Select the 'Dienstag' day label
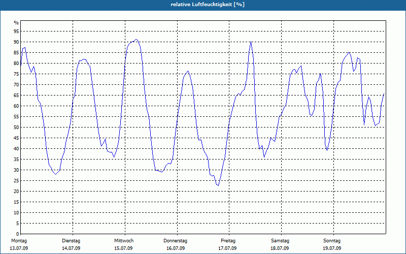The image size is (406, 254). (71, 241)
